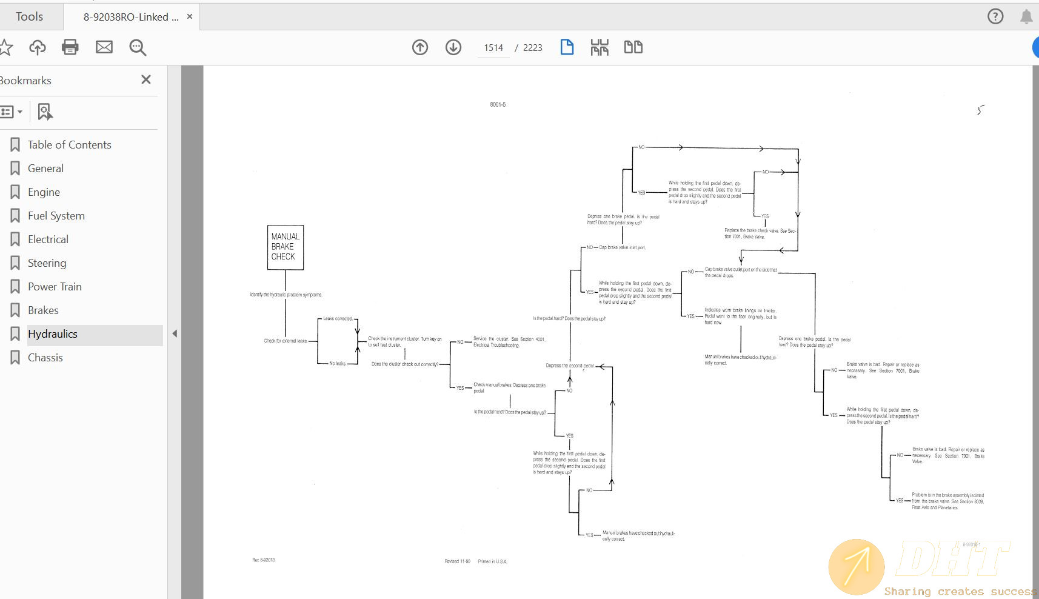Image resolution: width=1039 pixels, height=599 pixels.
Task: Go to previous page arrow
Action: pyautogui.click(x=420, y=47)
